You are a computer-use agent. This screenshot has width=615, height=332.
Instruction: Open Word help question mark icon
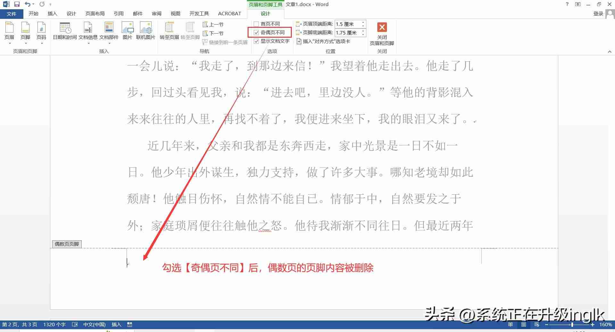point(567,4)
